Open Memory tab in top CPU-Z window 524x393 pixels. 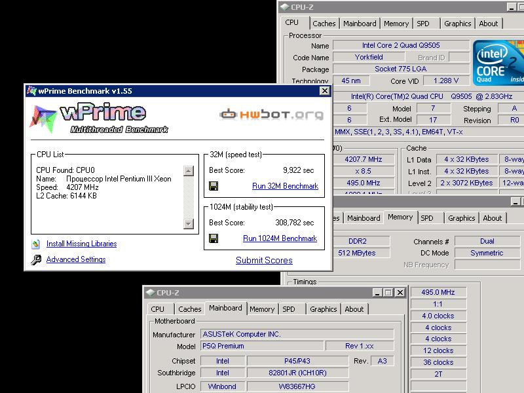396,24
